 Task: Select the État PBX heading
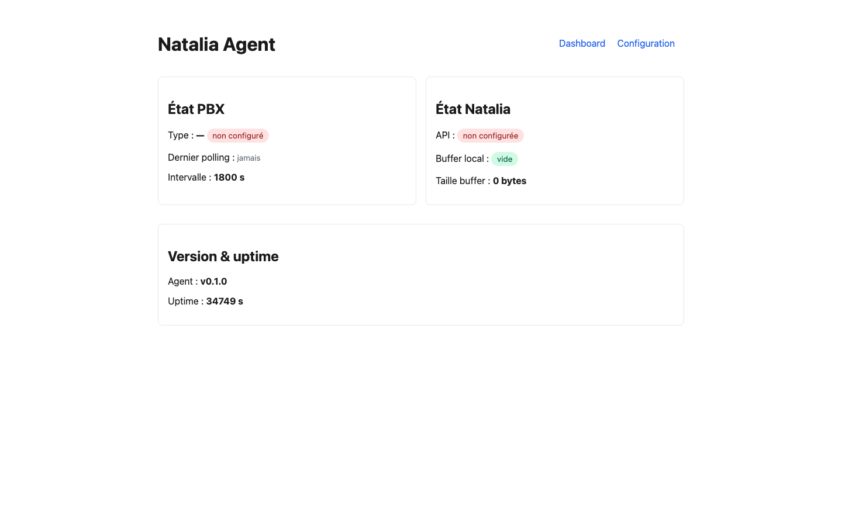click(196, 109)
